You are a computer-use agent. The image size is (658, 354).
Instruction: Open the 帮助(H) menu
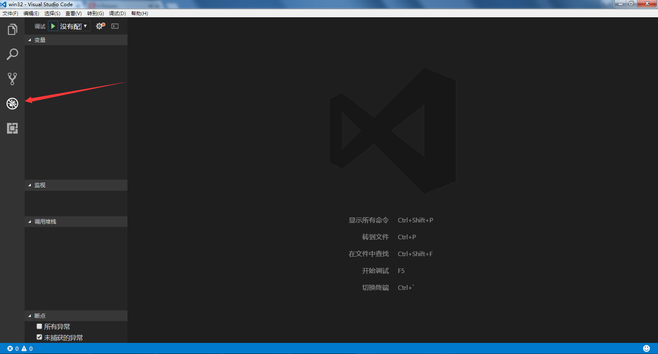pos(139,14)
